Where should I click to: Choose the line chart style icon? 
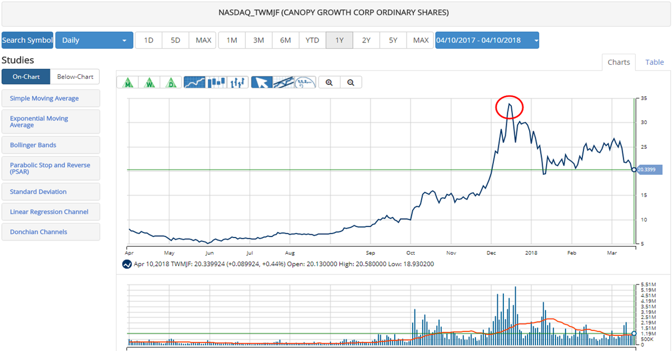tap(194, 82)
